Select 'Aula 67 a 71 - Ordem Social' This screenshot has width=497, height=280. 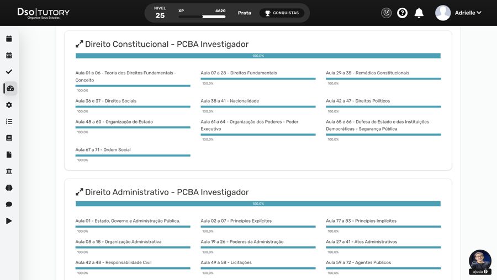[x=103, y=150]
